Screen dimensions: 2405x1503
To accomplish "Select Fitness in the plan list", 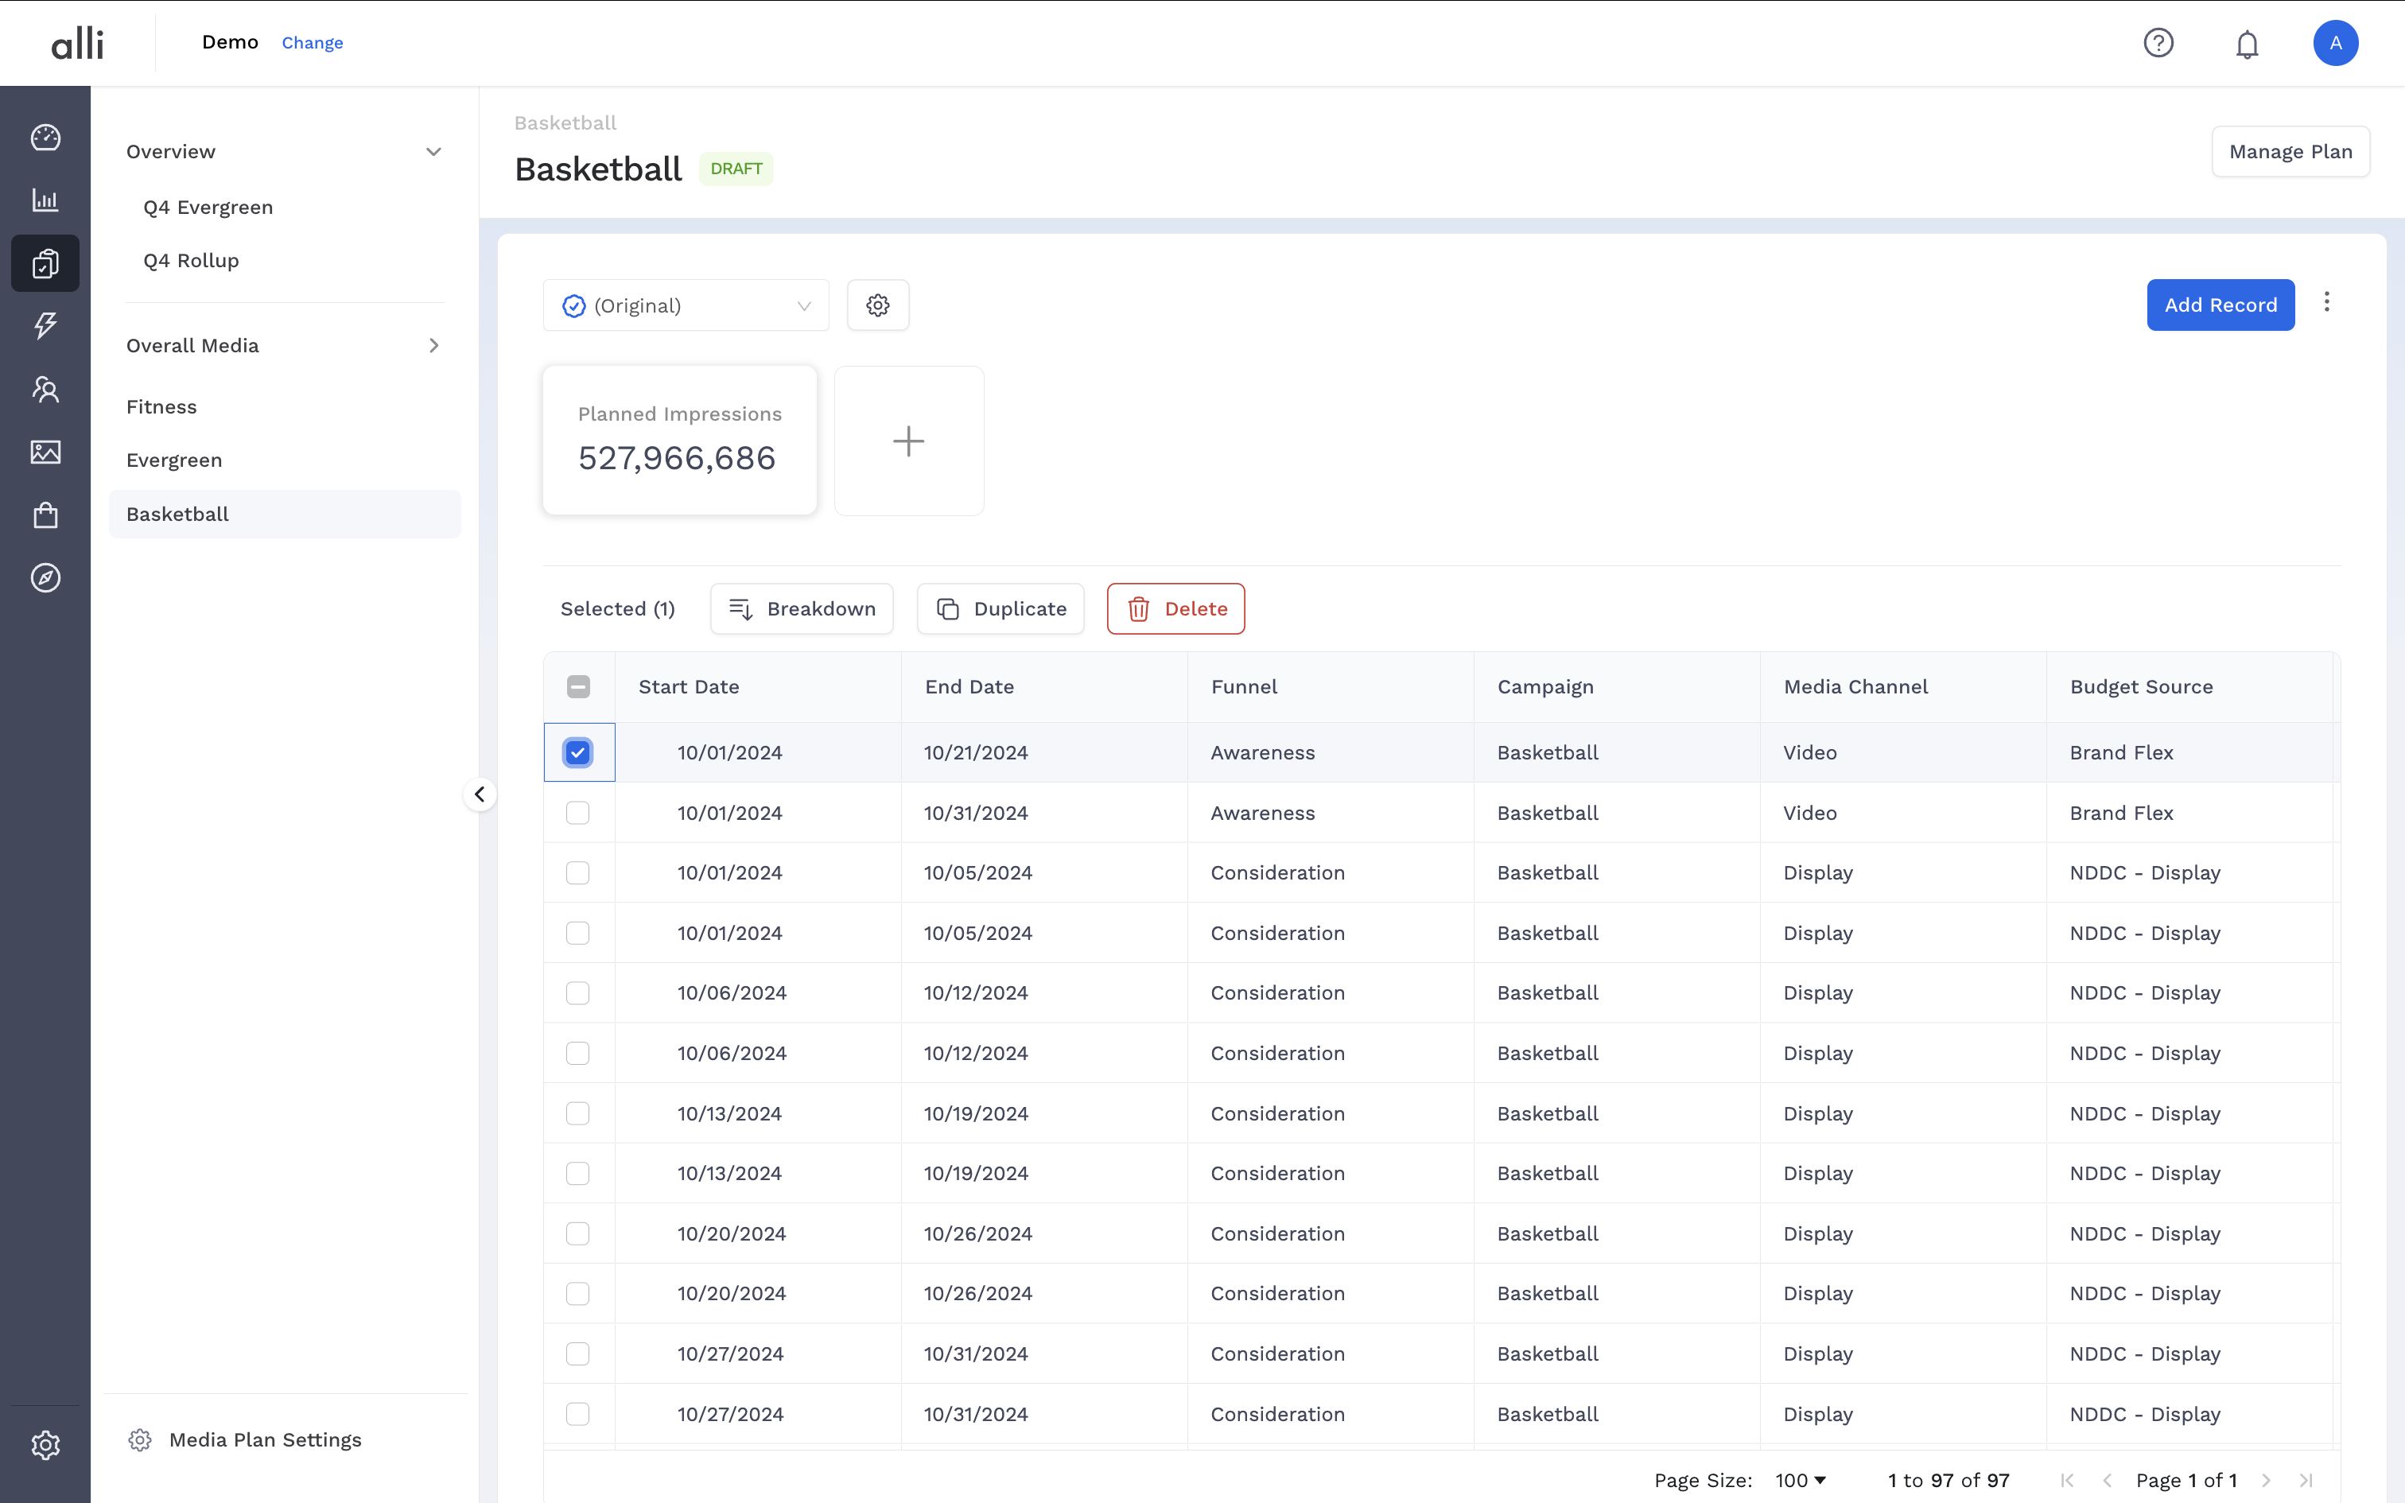I will click(x=162, y=406).
